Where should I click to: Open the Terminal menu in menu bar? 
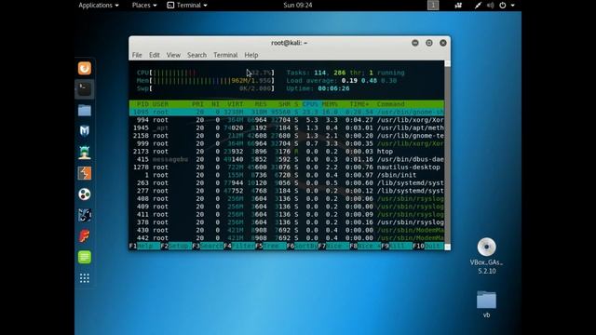(x=225, y=55)
